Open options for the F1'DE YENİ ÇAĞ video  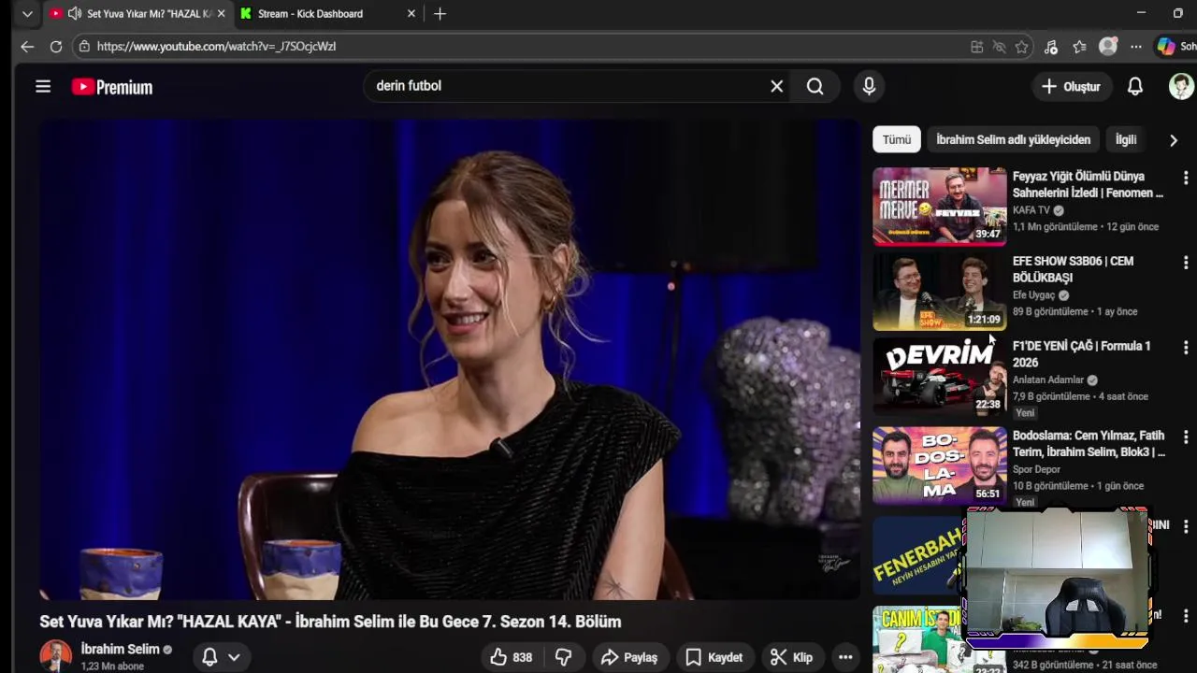click(x=1185, y=348)
